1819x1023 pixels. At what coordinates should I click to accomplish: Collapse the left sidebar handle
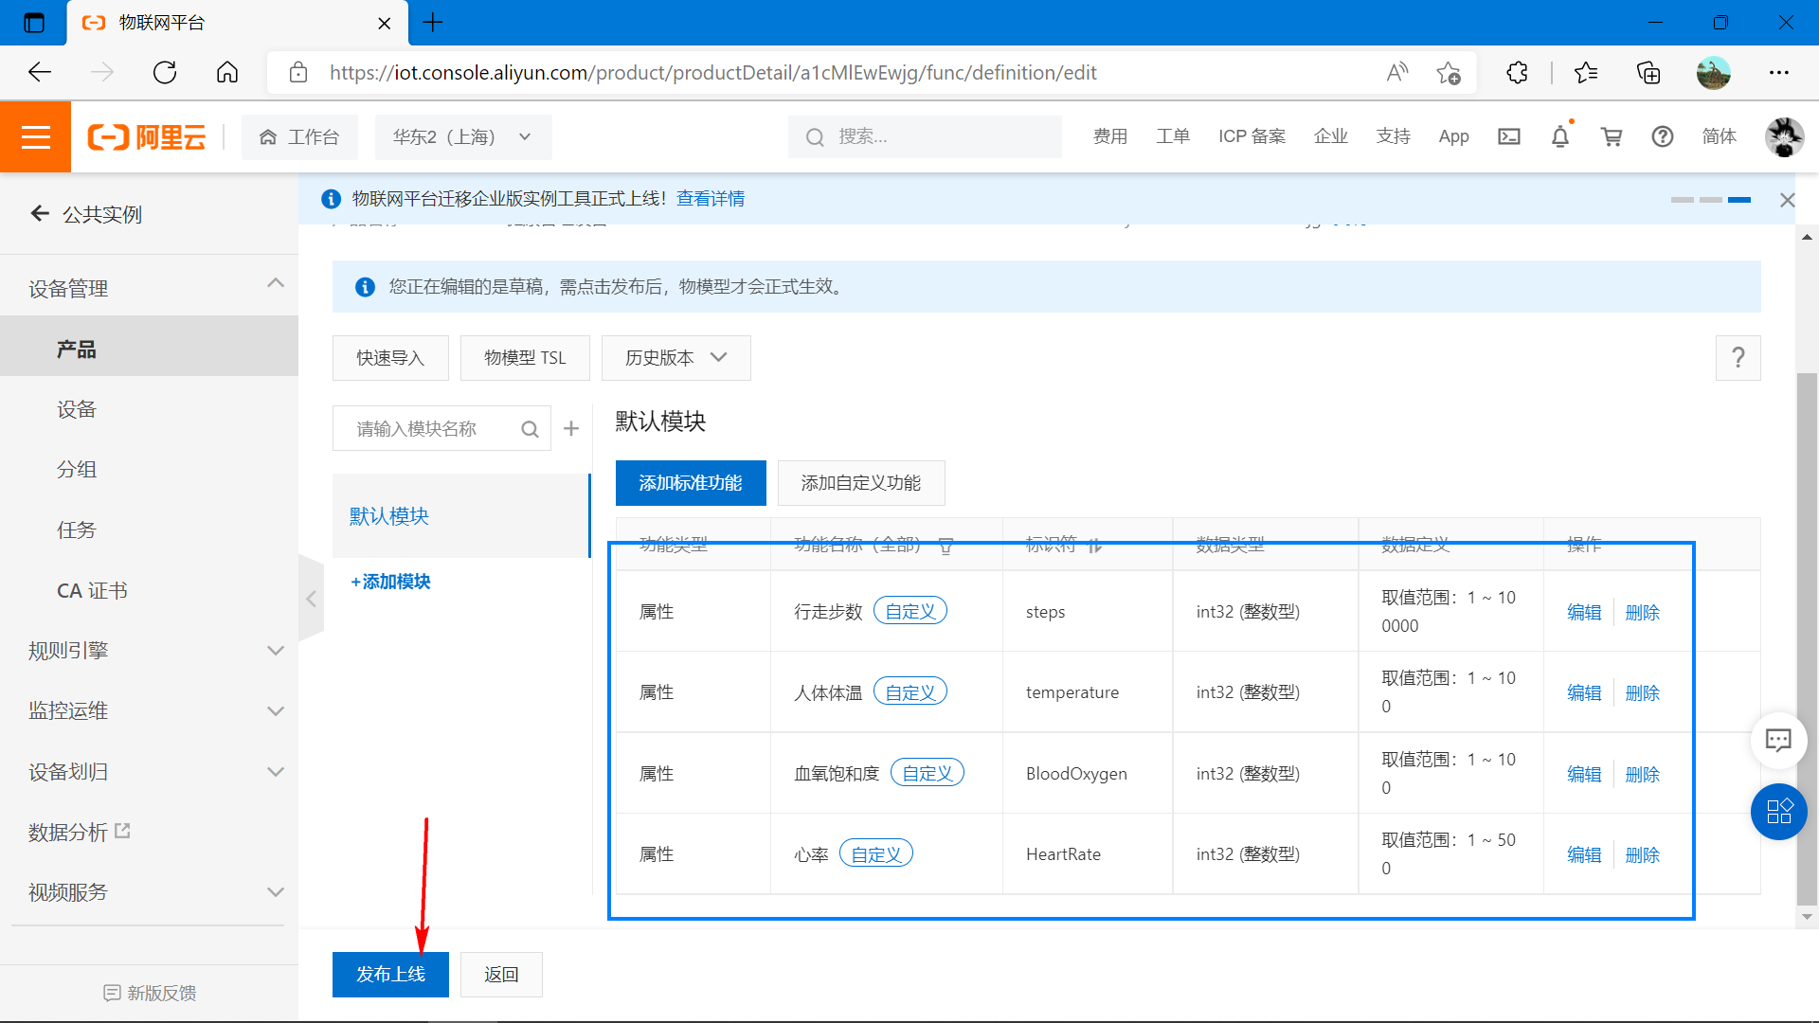311,599
